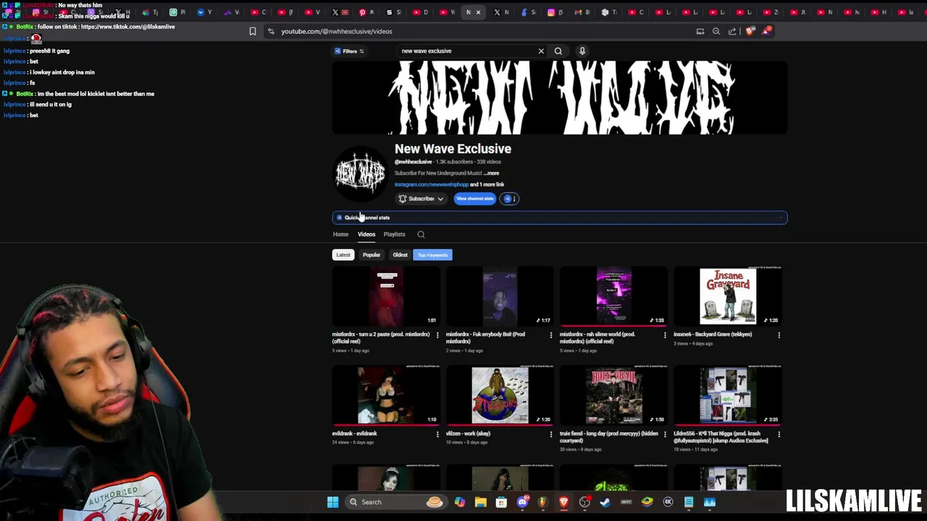Click the share icon in address bar
The width and height of the screenshot is (927, 521).
[732, 31]
